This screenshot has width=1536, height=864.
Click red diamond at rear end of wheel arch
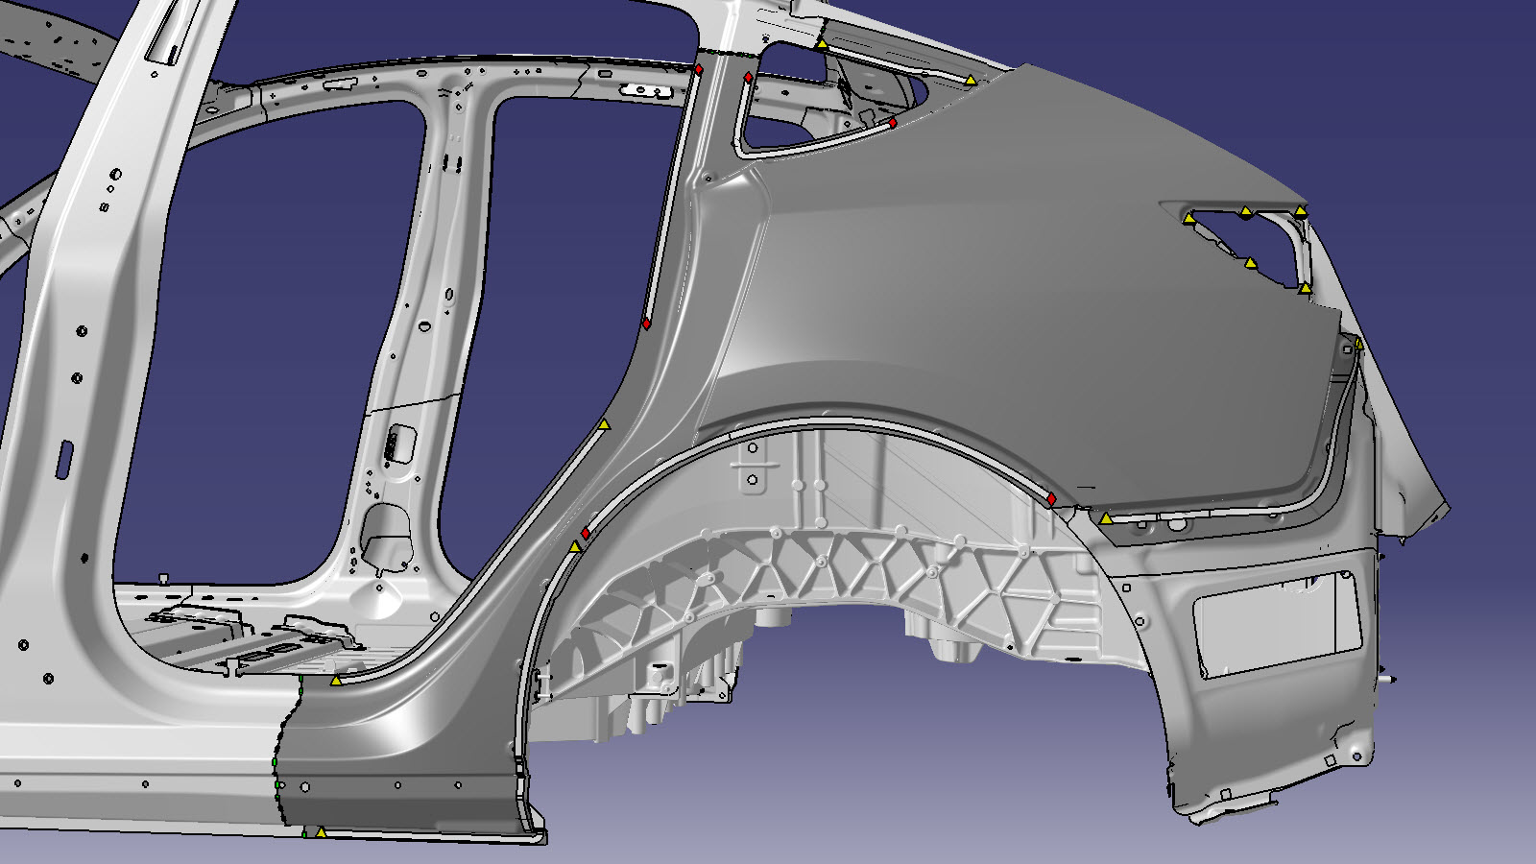point(1051,499)
